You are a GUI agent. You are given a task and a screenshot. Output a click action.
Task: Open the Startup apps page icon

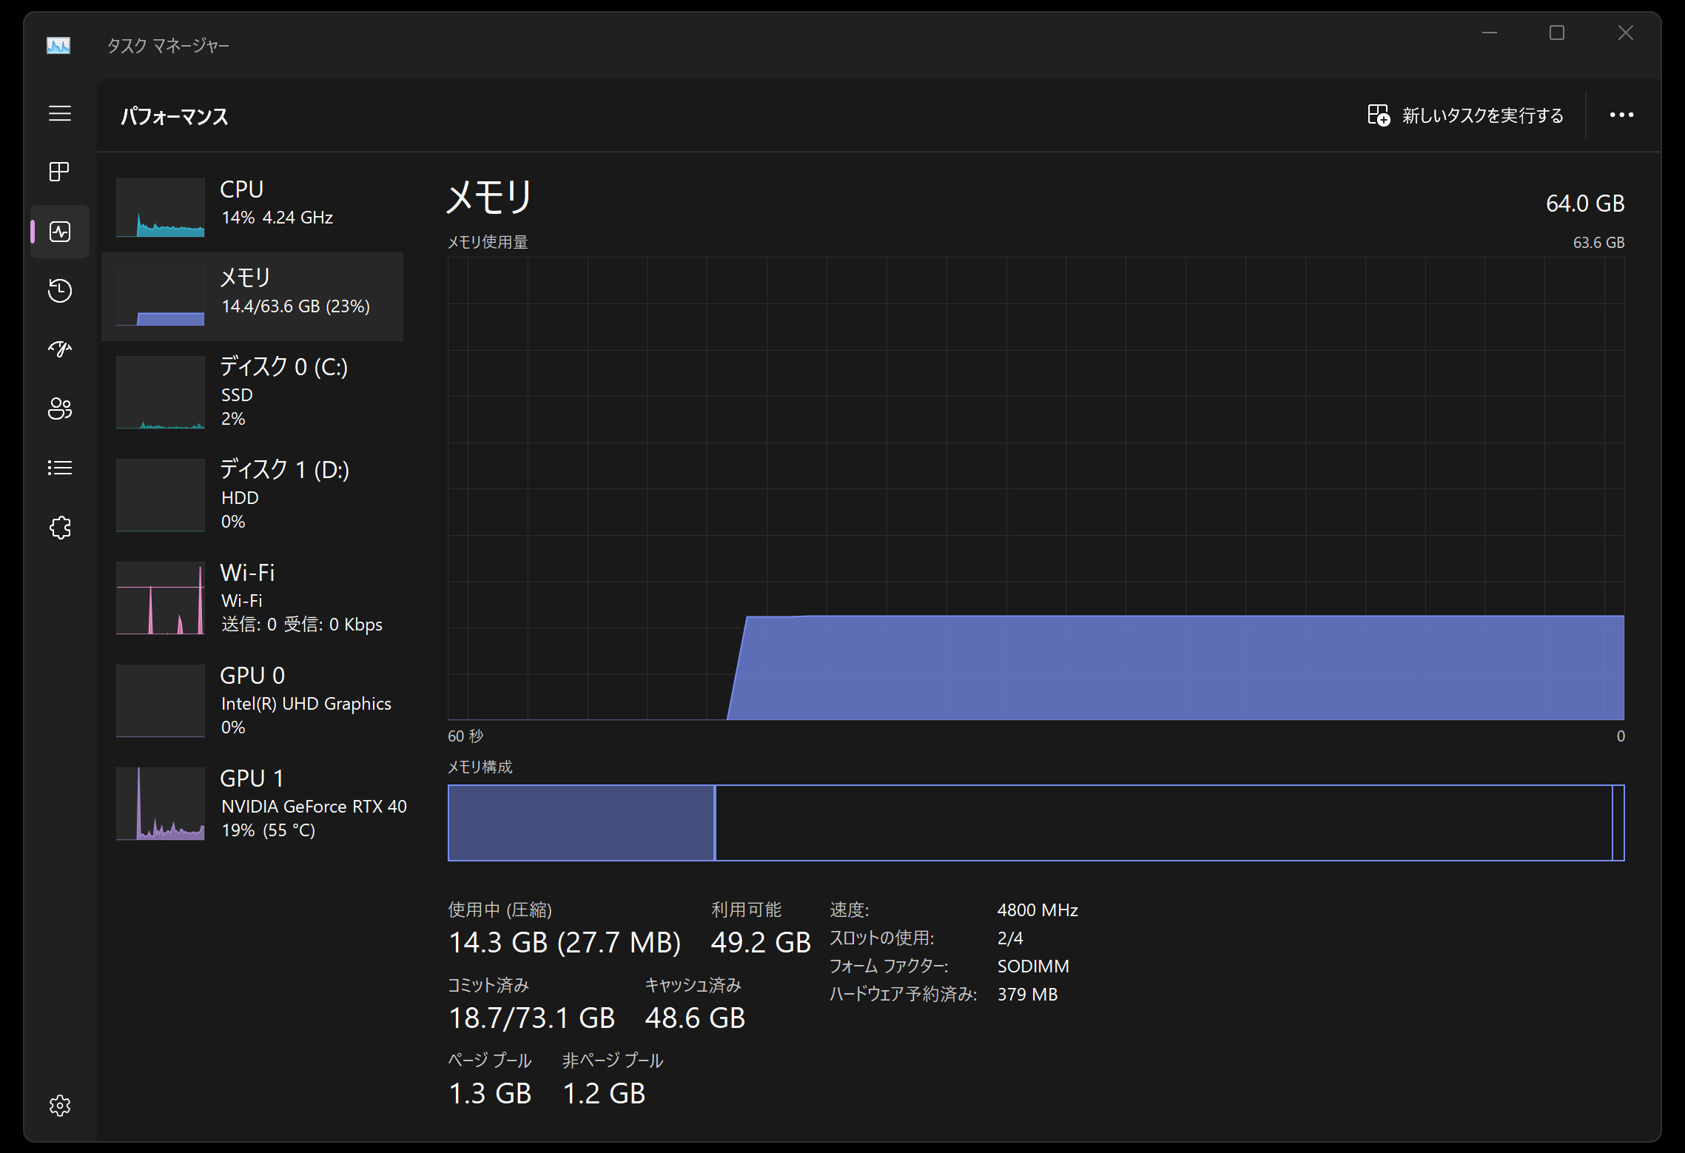(60, 349)
